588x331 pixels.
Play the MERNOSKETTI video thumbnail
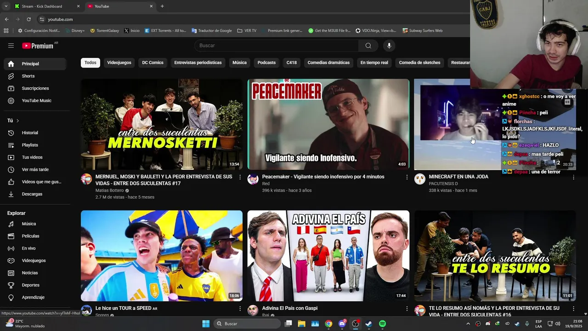(x=162, y=125)
